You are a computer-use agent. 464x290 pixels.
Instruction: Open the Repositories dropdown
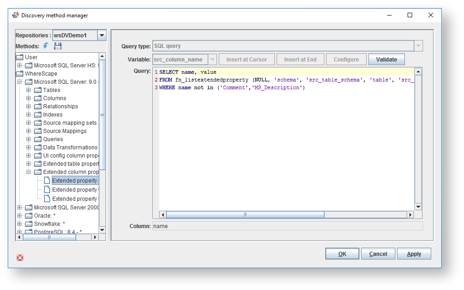[102, 36]
